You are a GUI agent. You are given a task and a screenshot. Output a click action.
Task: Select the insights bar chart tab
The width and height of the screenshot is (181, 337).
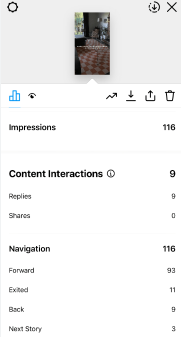pyautogui.click(x=14, y=95)
